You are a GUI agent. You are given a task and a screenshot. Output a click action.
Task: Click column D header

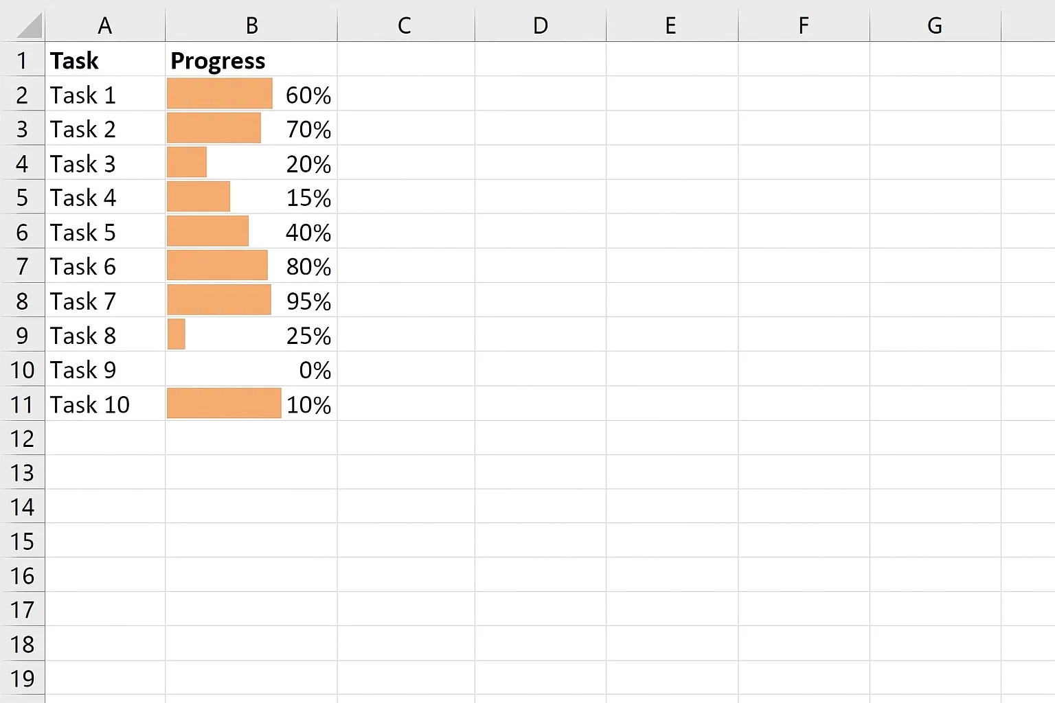coord(541,26)
